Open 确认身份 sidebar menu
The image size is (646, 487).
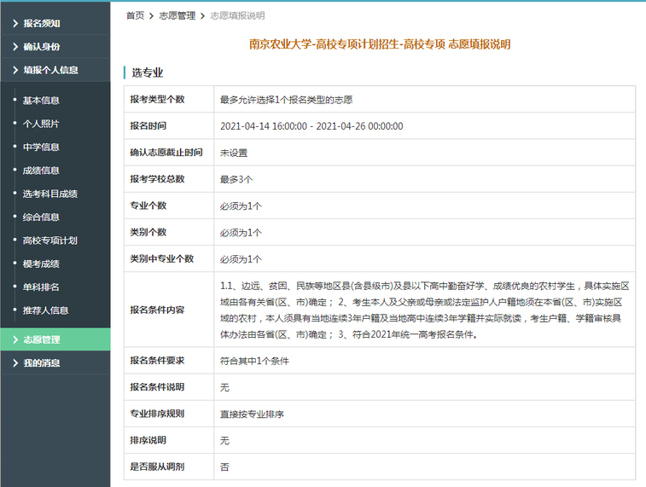[55, 47]
